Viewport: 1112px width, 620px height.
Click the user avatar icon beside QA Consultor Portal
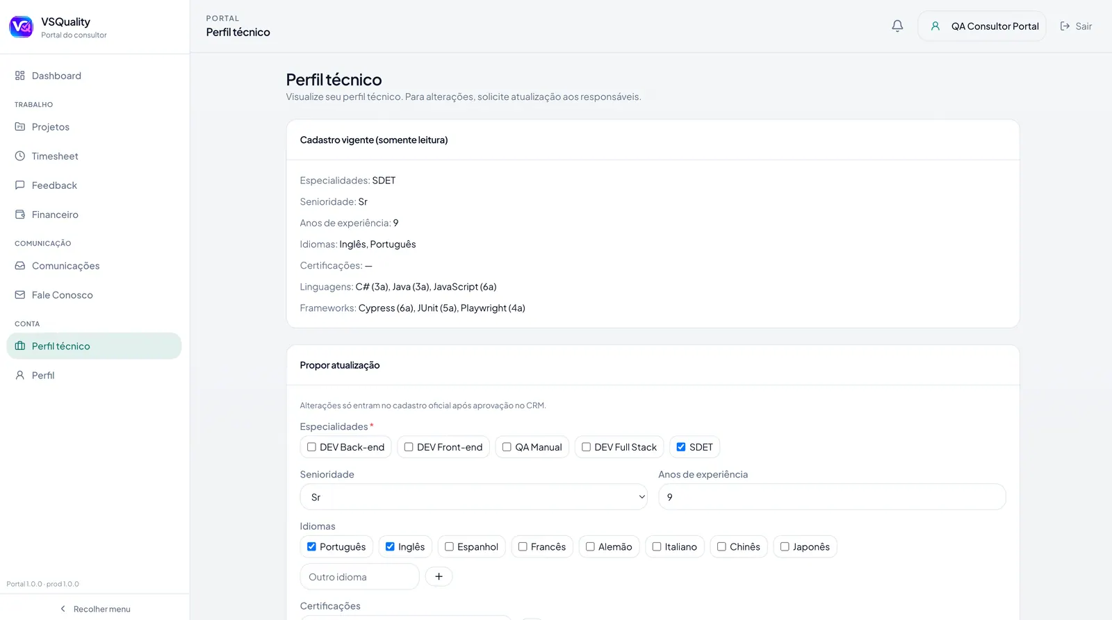pos(935,26)
